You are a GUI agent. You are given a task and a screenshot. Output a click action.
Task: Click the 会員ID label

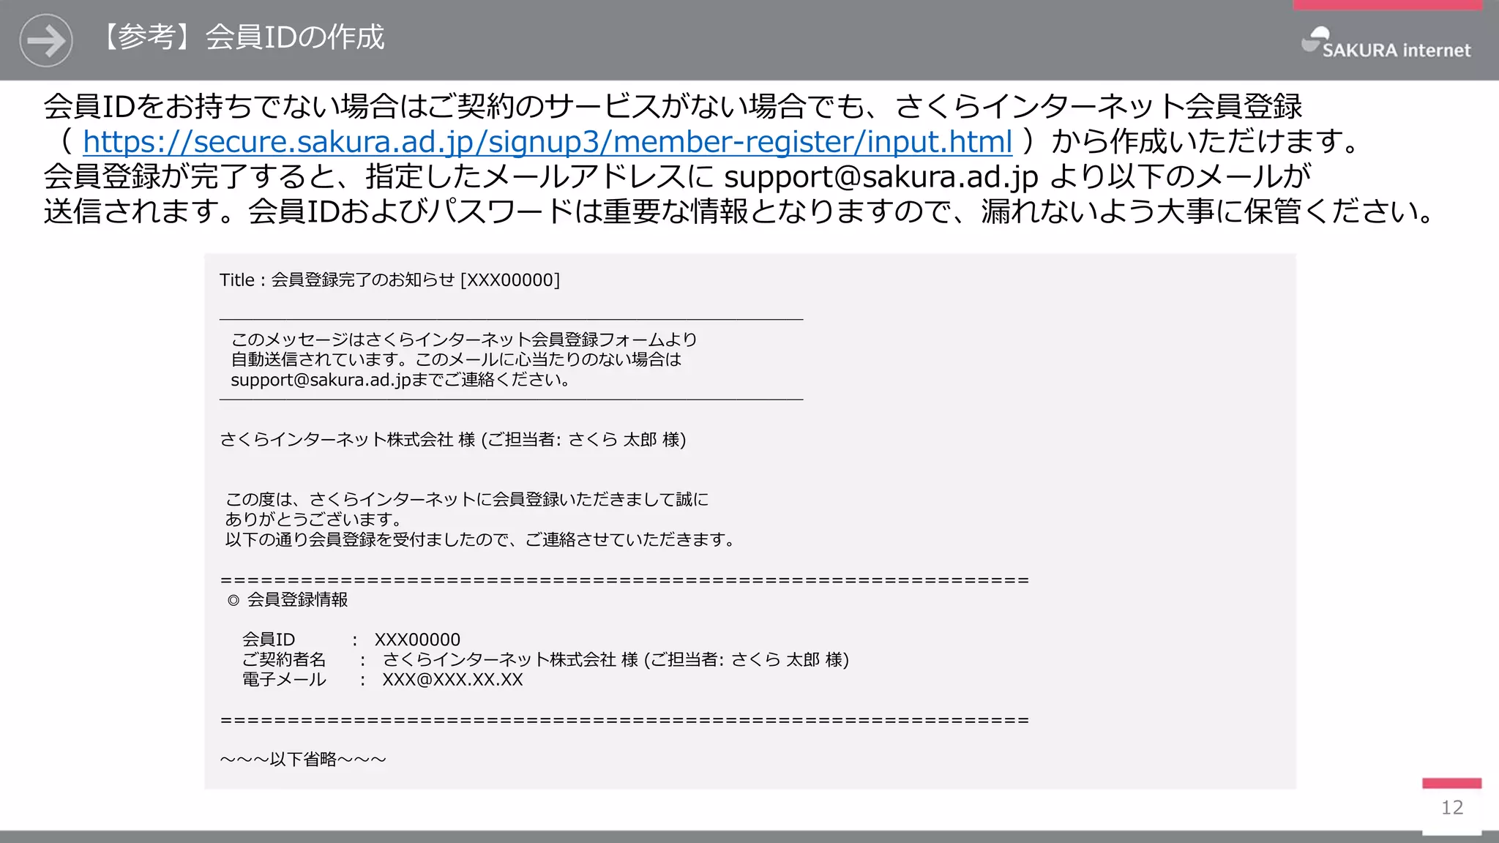tap(269, 640)
